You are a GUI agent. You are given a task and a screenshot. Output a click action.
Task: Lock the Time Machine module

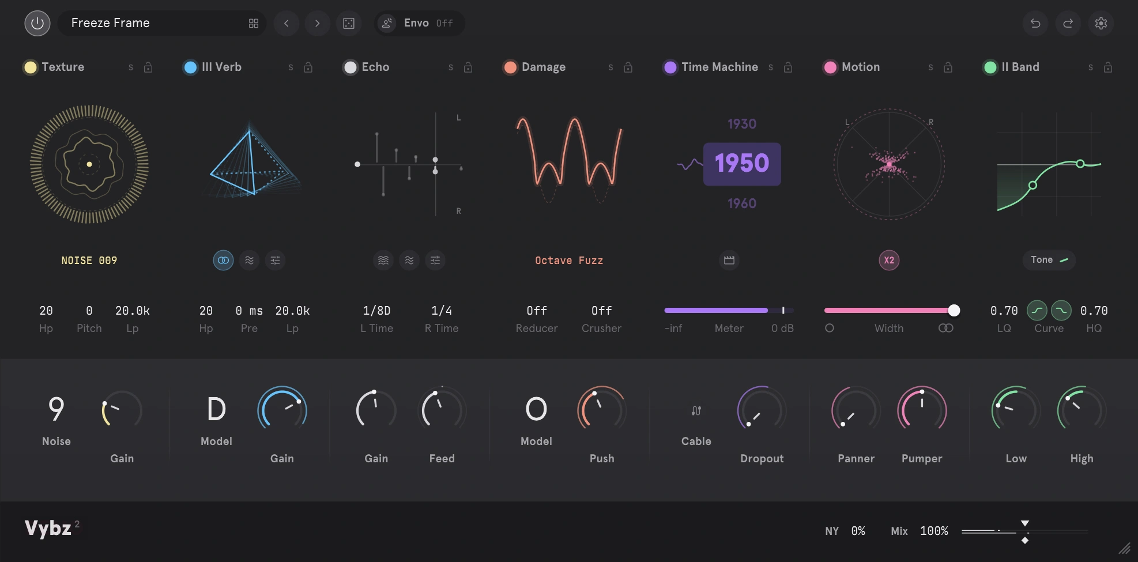pos(788,67)
